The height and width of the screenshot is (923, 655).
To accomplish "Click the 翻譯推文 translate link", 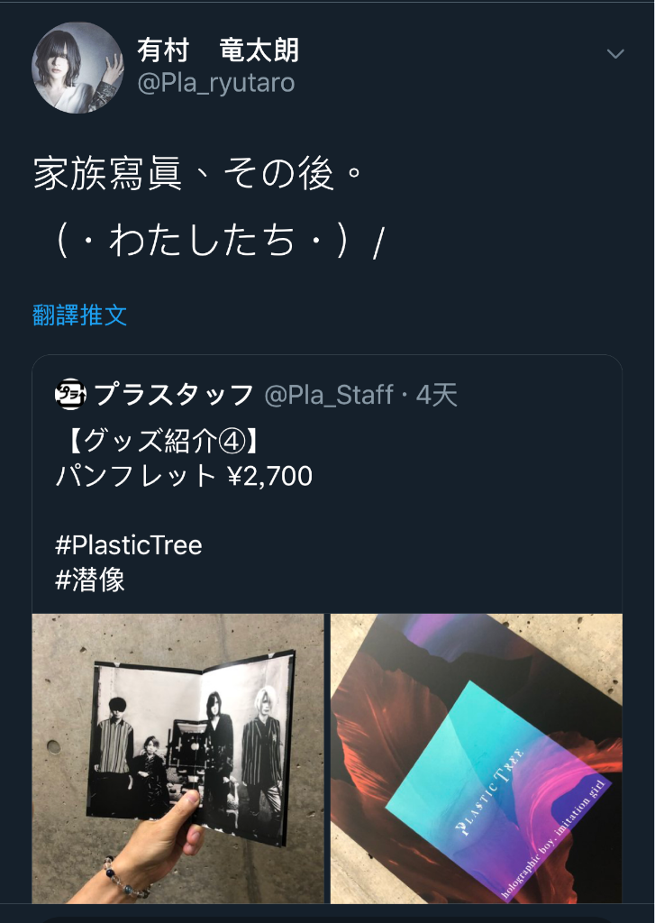I will 79,315.
